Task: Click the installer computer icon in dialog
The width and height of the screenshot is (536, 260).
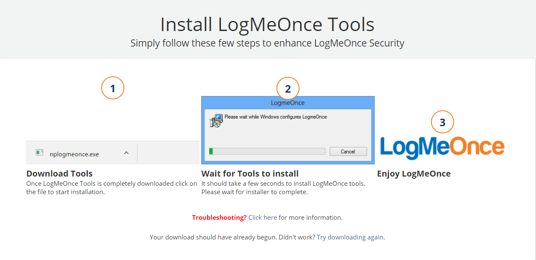Action: [x=216, y=120]
